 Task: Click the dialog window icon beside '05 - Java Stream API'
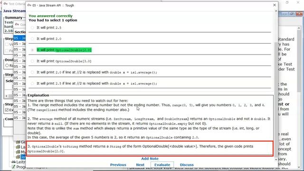pyautogui.click(x=29, y=5)
